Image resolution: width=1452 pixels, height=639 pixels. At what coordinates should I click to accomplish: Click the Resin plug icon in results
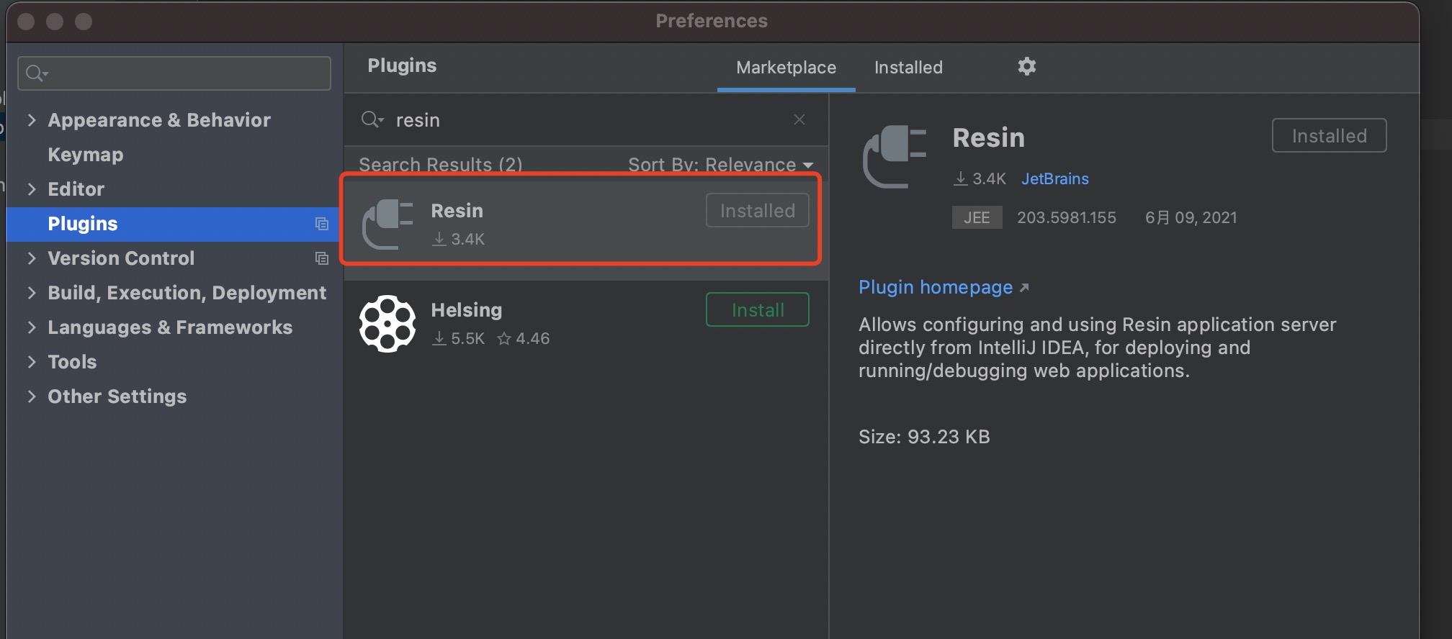tap(387, 224)
